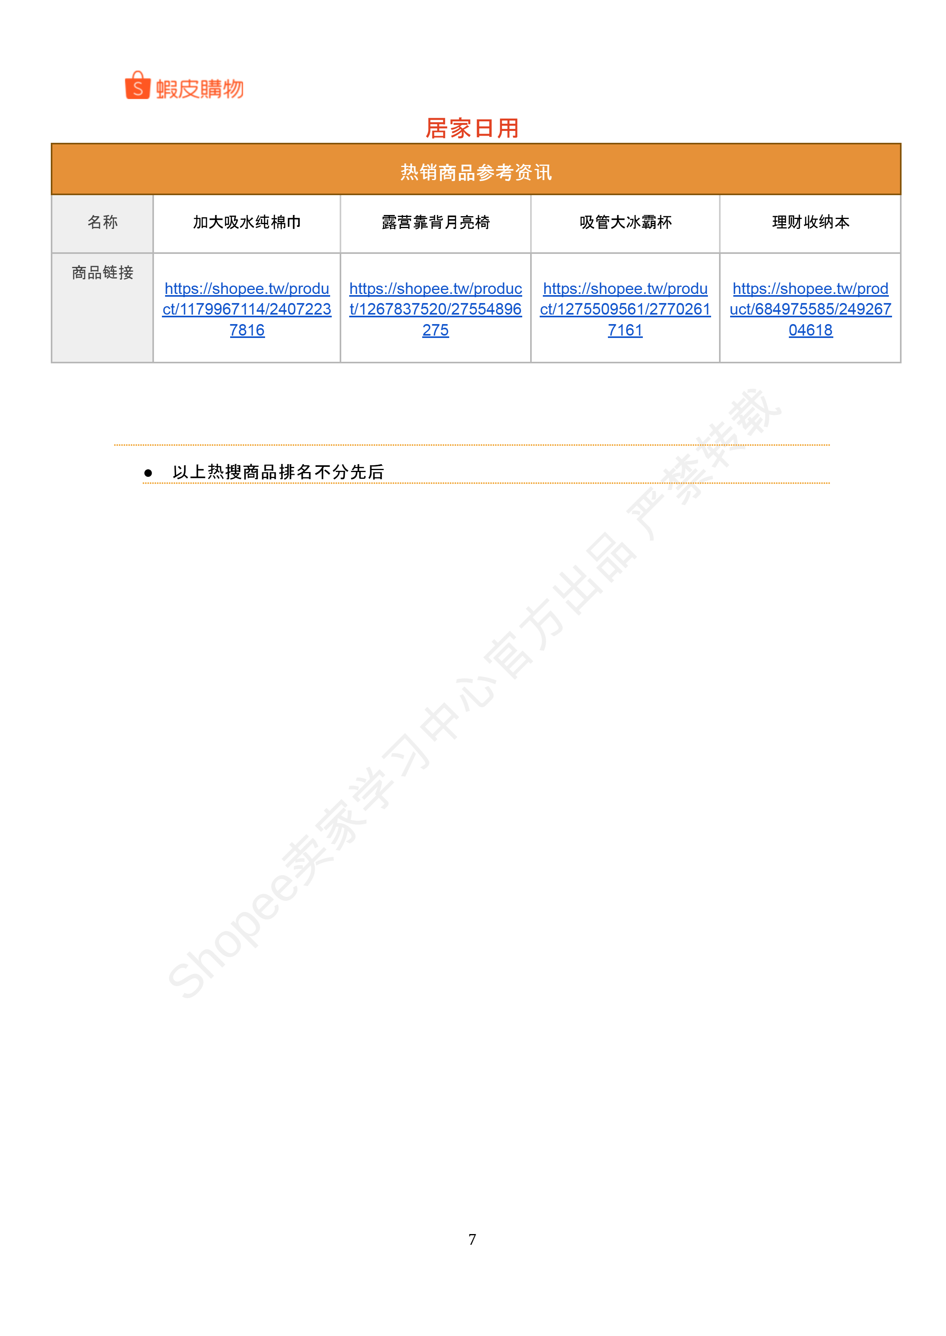Click page number 7

(473, 1240)
